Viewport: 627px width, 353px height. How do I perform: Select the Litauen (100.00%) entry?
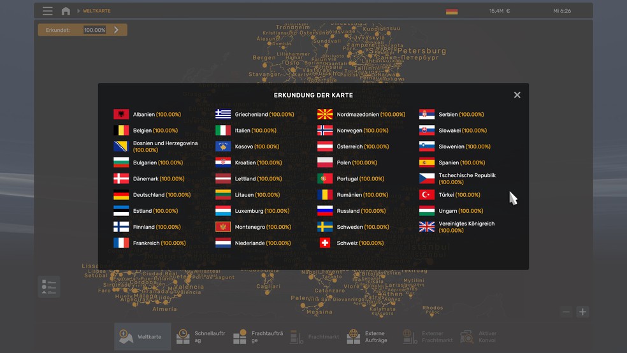(x=247, y=195)
